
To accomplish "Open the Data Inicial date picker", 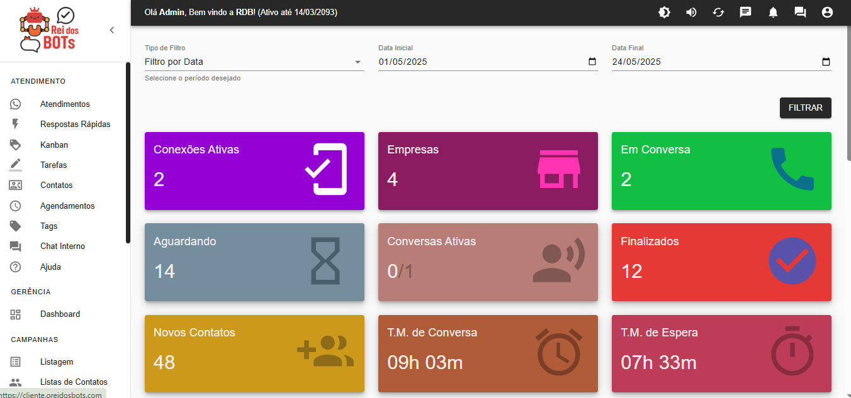I will [x=591, y=62].
